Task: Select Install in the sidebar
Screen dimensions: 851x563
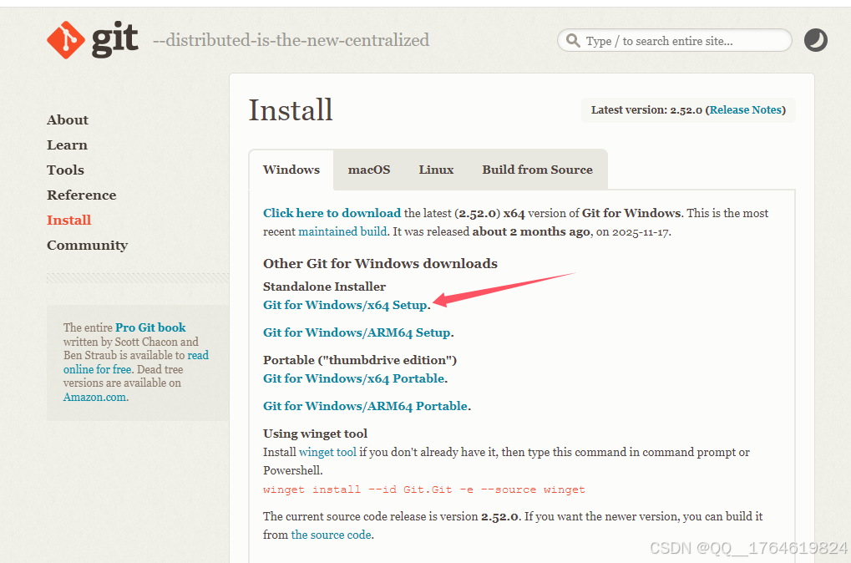Action: coord(69,220)
